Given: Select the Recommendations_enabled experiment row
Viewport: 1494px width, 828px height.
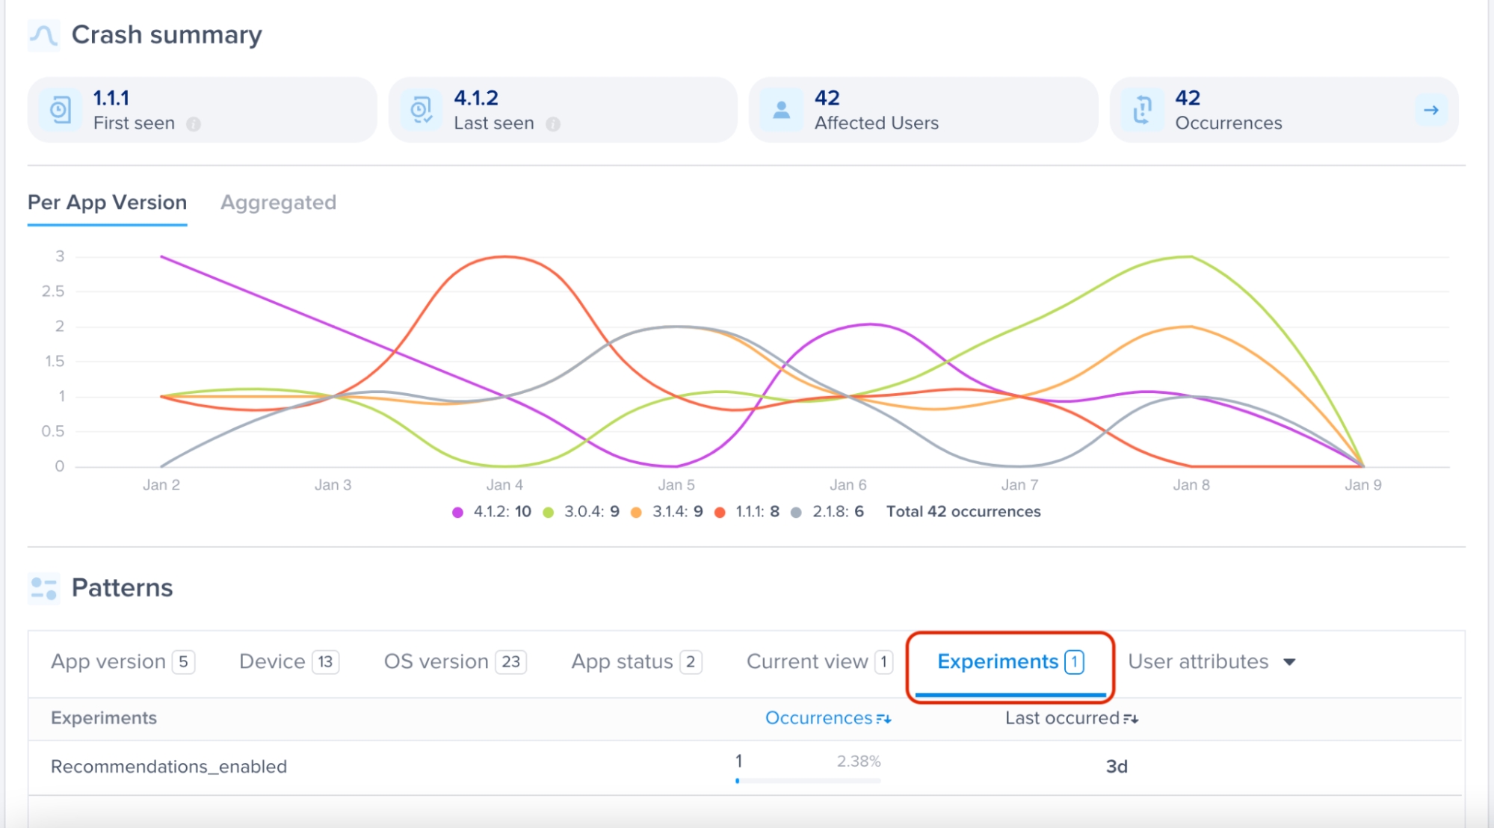Looking at the screenshot, I should click(169, 767).
